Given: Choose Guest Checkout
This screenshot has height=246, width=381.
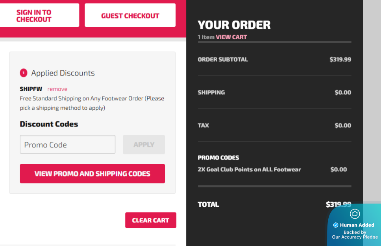Looking at the screenshot, I should (x=130, y=16).
